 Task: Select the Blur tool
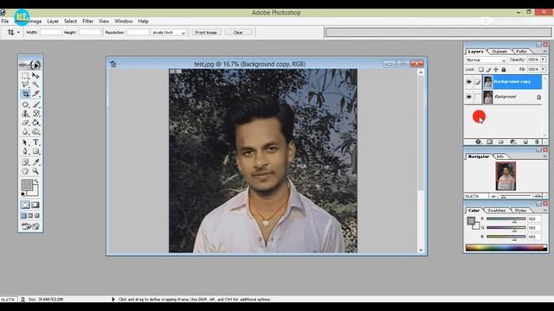coord(25,131)
